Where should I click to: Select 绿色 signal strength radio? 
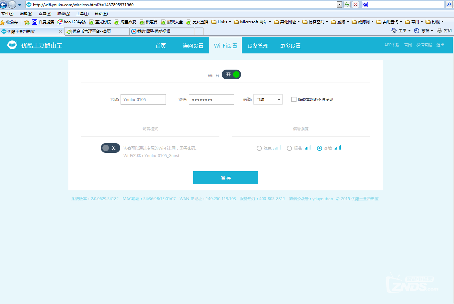(259, 148)
